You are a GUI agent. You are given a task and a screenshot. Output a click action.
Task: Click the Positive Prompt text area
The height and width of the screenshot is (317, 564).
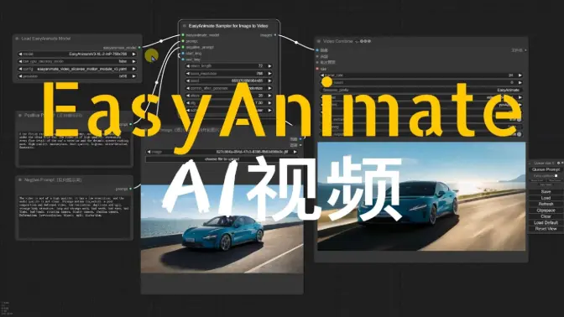74,148
